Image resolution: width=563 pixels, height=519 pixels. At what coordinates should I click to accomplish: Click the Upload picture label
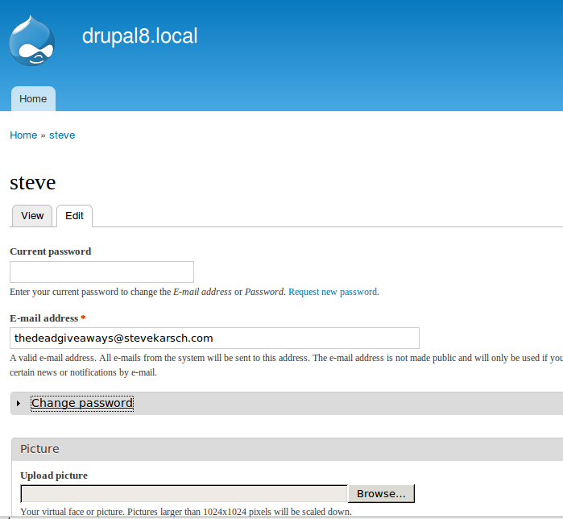click(54, 475)
